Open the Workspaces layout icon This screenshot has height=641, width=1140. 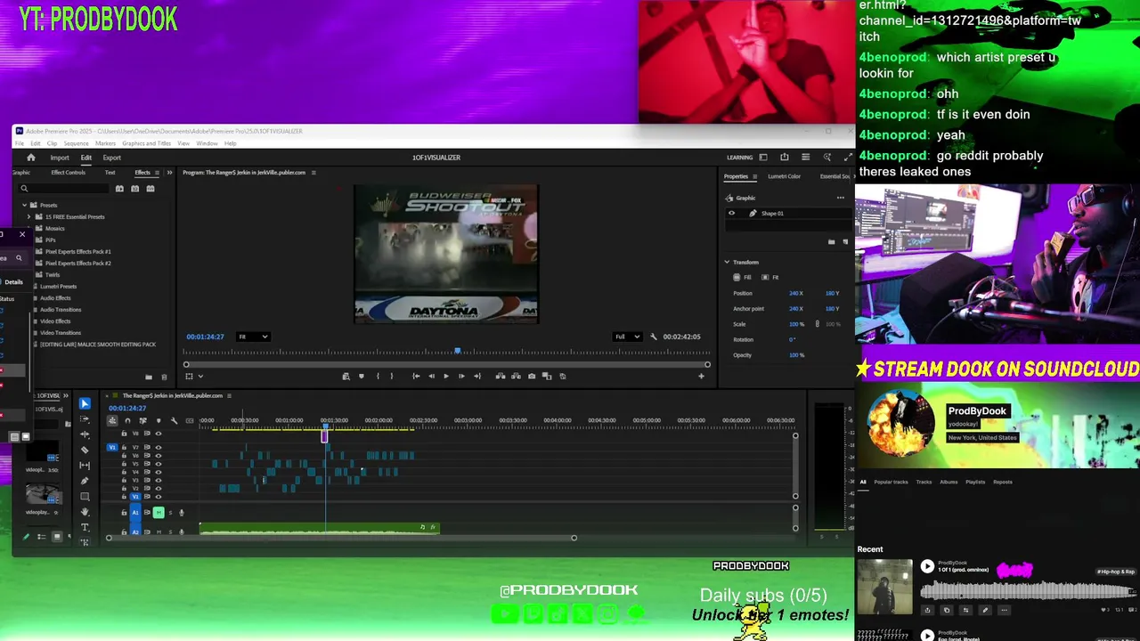762,158
